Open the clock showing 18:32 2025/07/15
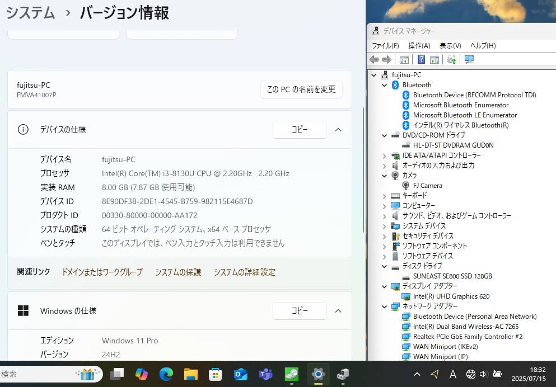The height and width of the screenshot is (387, 556). click(x=529, y=374)
